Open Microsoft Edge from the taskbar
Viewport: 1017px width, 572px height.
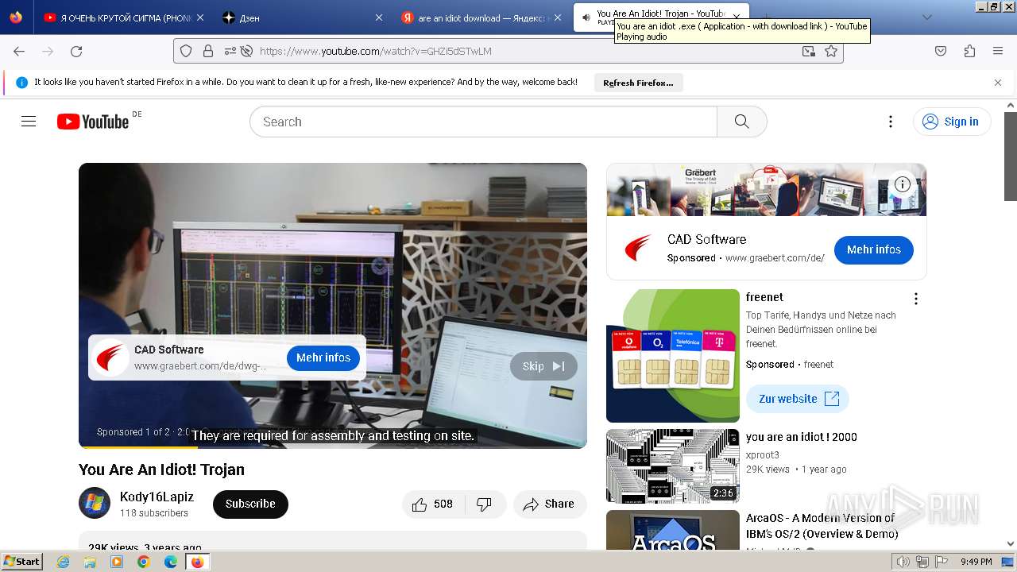(170, 562)
